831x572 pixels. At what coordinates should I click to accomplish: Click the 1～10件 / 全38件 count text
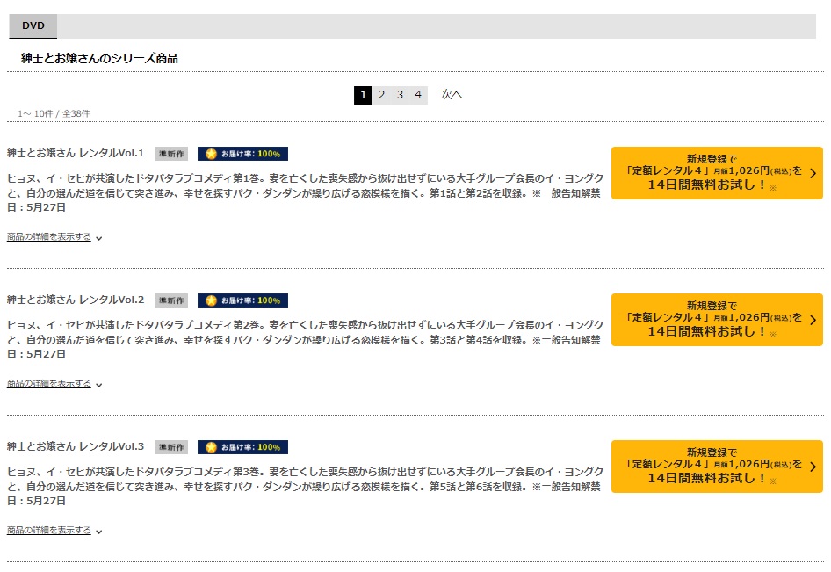click(54, 114)
